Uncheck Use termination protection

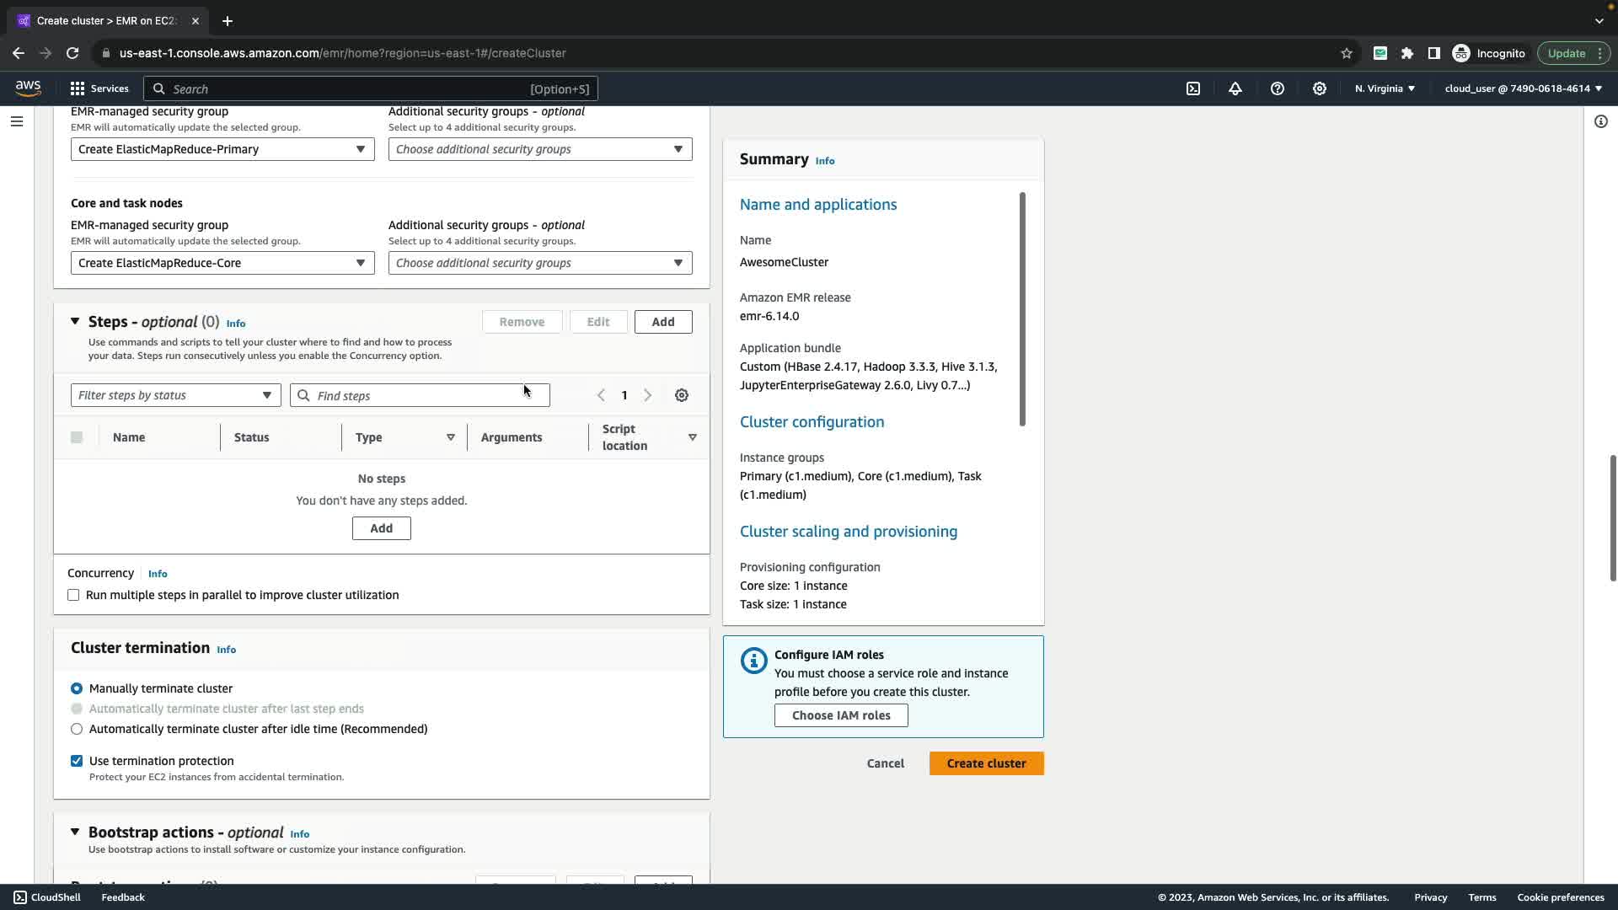77,761
